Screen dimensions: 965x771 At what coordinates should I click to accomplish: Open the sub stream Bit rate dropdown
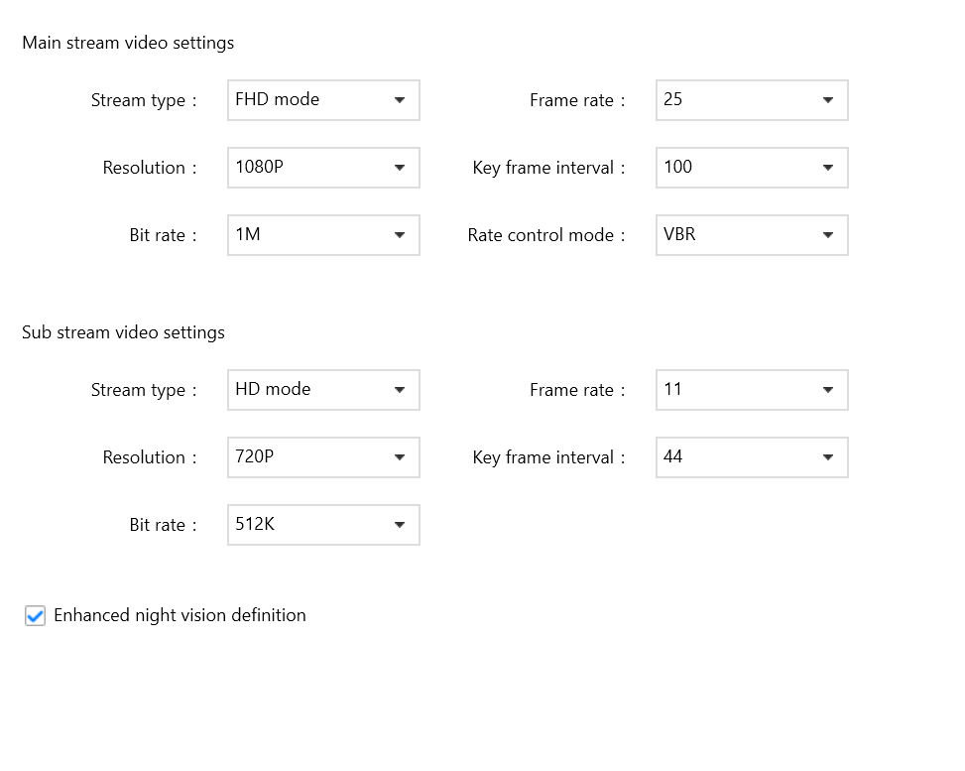point(322,525)
